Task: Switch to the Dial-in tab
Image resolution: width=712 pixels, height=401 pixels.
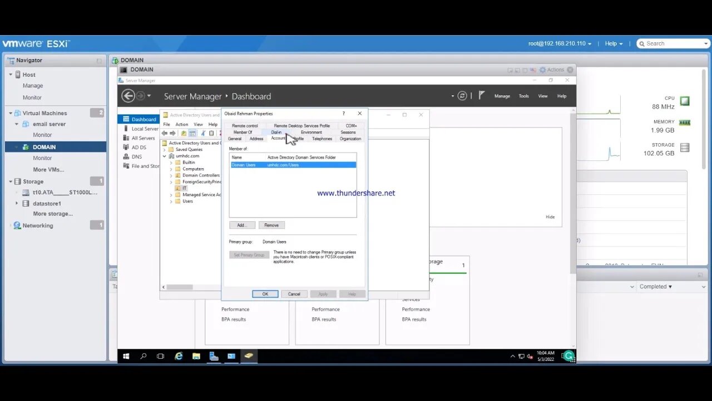Action: 276,132
